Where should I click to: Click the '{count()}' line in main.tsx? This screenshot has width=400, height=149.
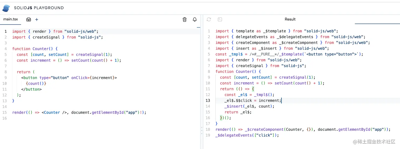36,84
